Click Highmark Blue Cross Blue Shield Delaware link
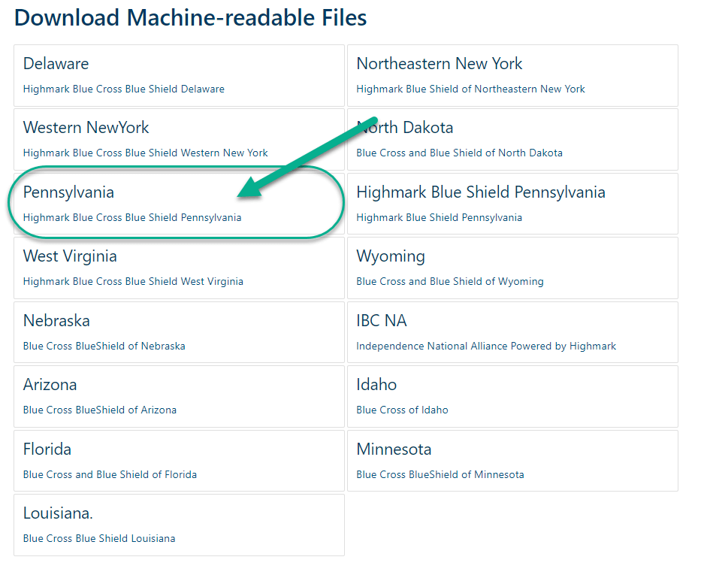704x572 pixels. [x=123, y=89]
